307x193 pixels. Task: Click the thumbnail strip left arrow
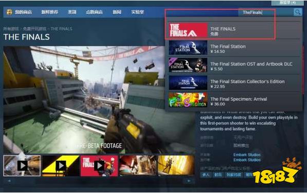pos(9,181)
